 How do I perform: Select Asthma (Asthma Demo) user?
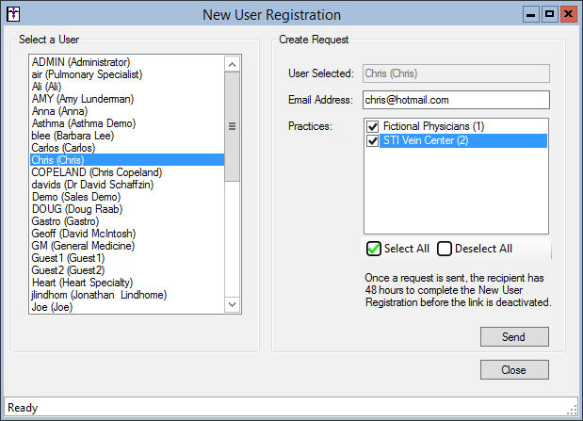(84, 123)
